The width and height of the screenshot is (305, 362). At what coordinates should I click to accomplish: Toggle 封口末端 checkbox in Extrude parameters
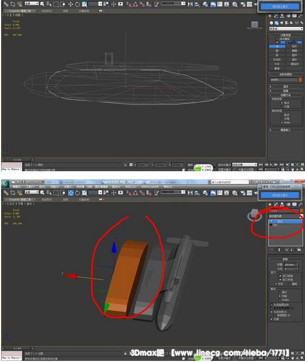[280, 279]
